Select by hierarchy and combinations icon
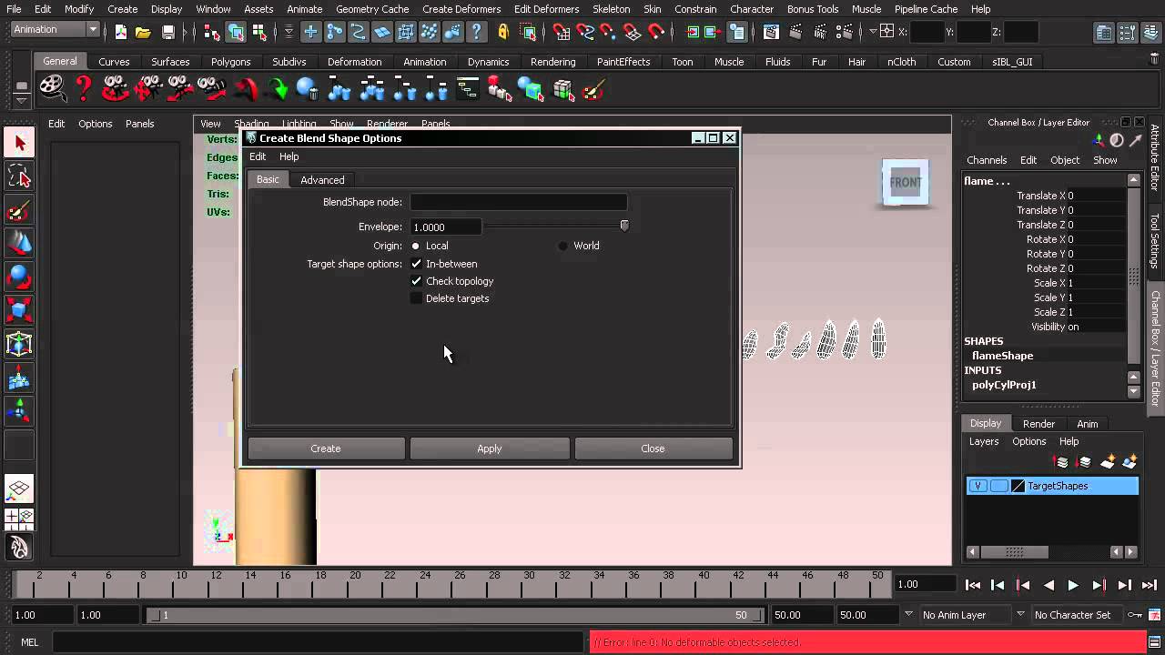The image size is (1165, 655). (x=212, y=32)
